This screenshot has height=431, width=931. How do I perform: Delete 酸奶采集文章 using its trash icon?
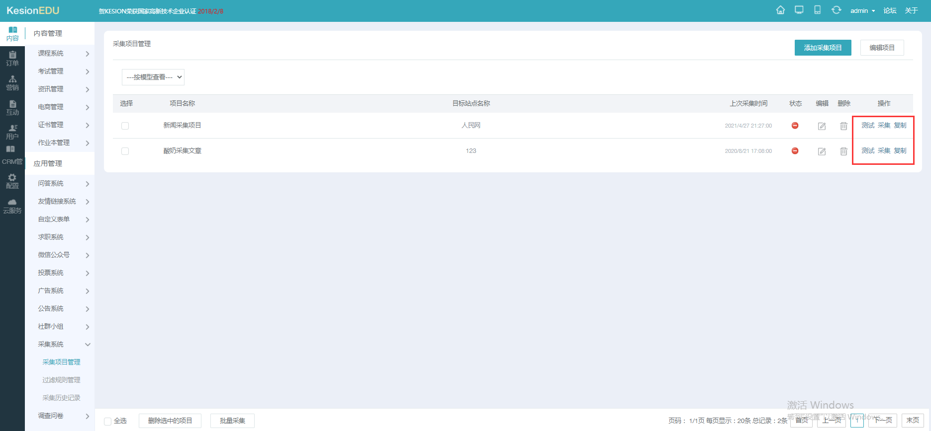click(x=843, y=151)
